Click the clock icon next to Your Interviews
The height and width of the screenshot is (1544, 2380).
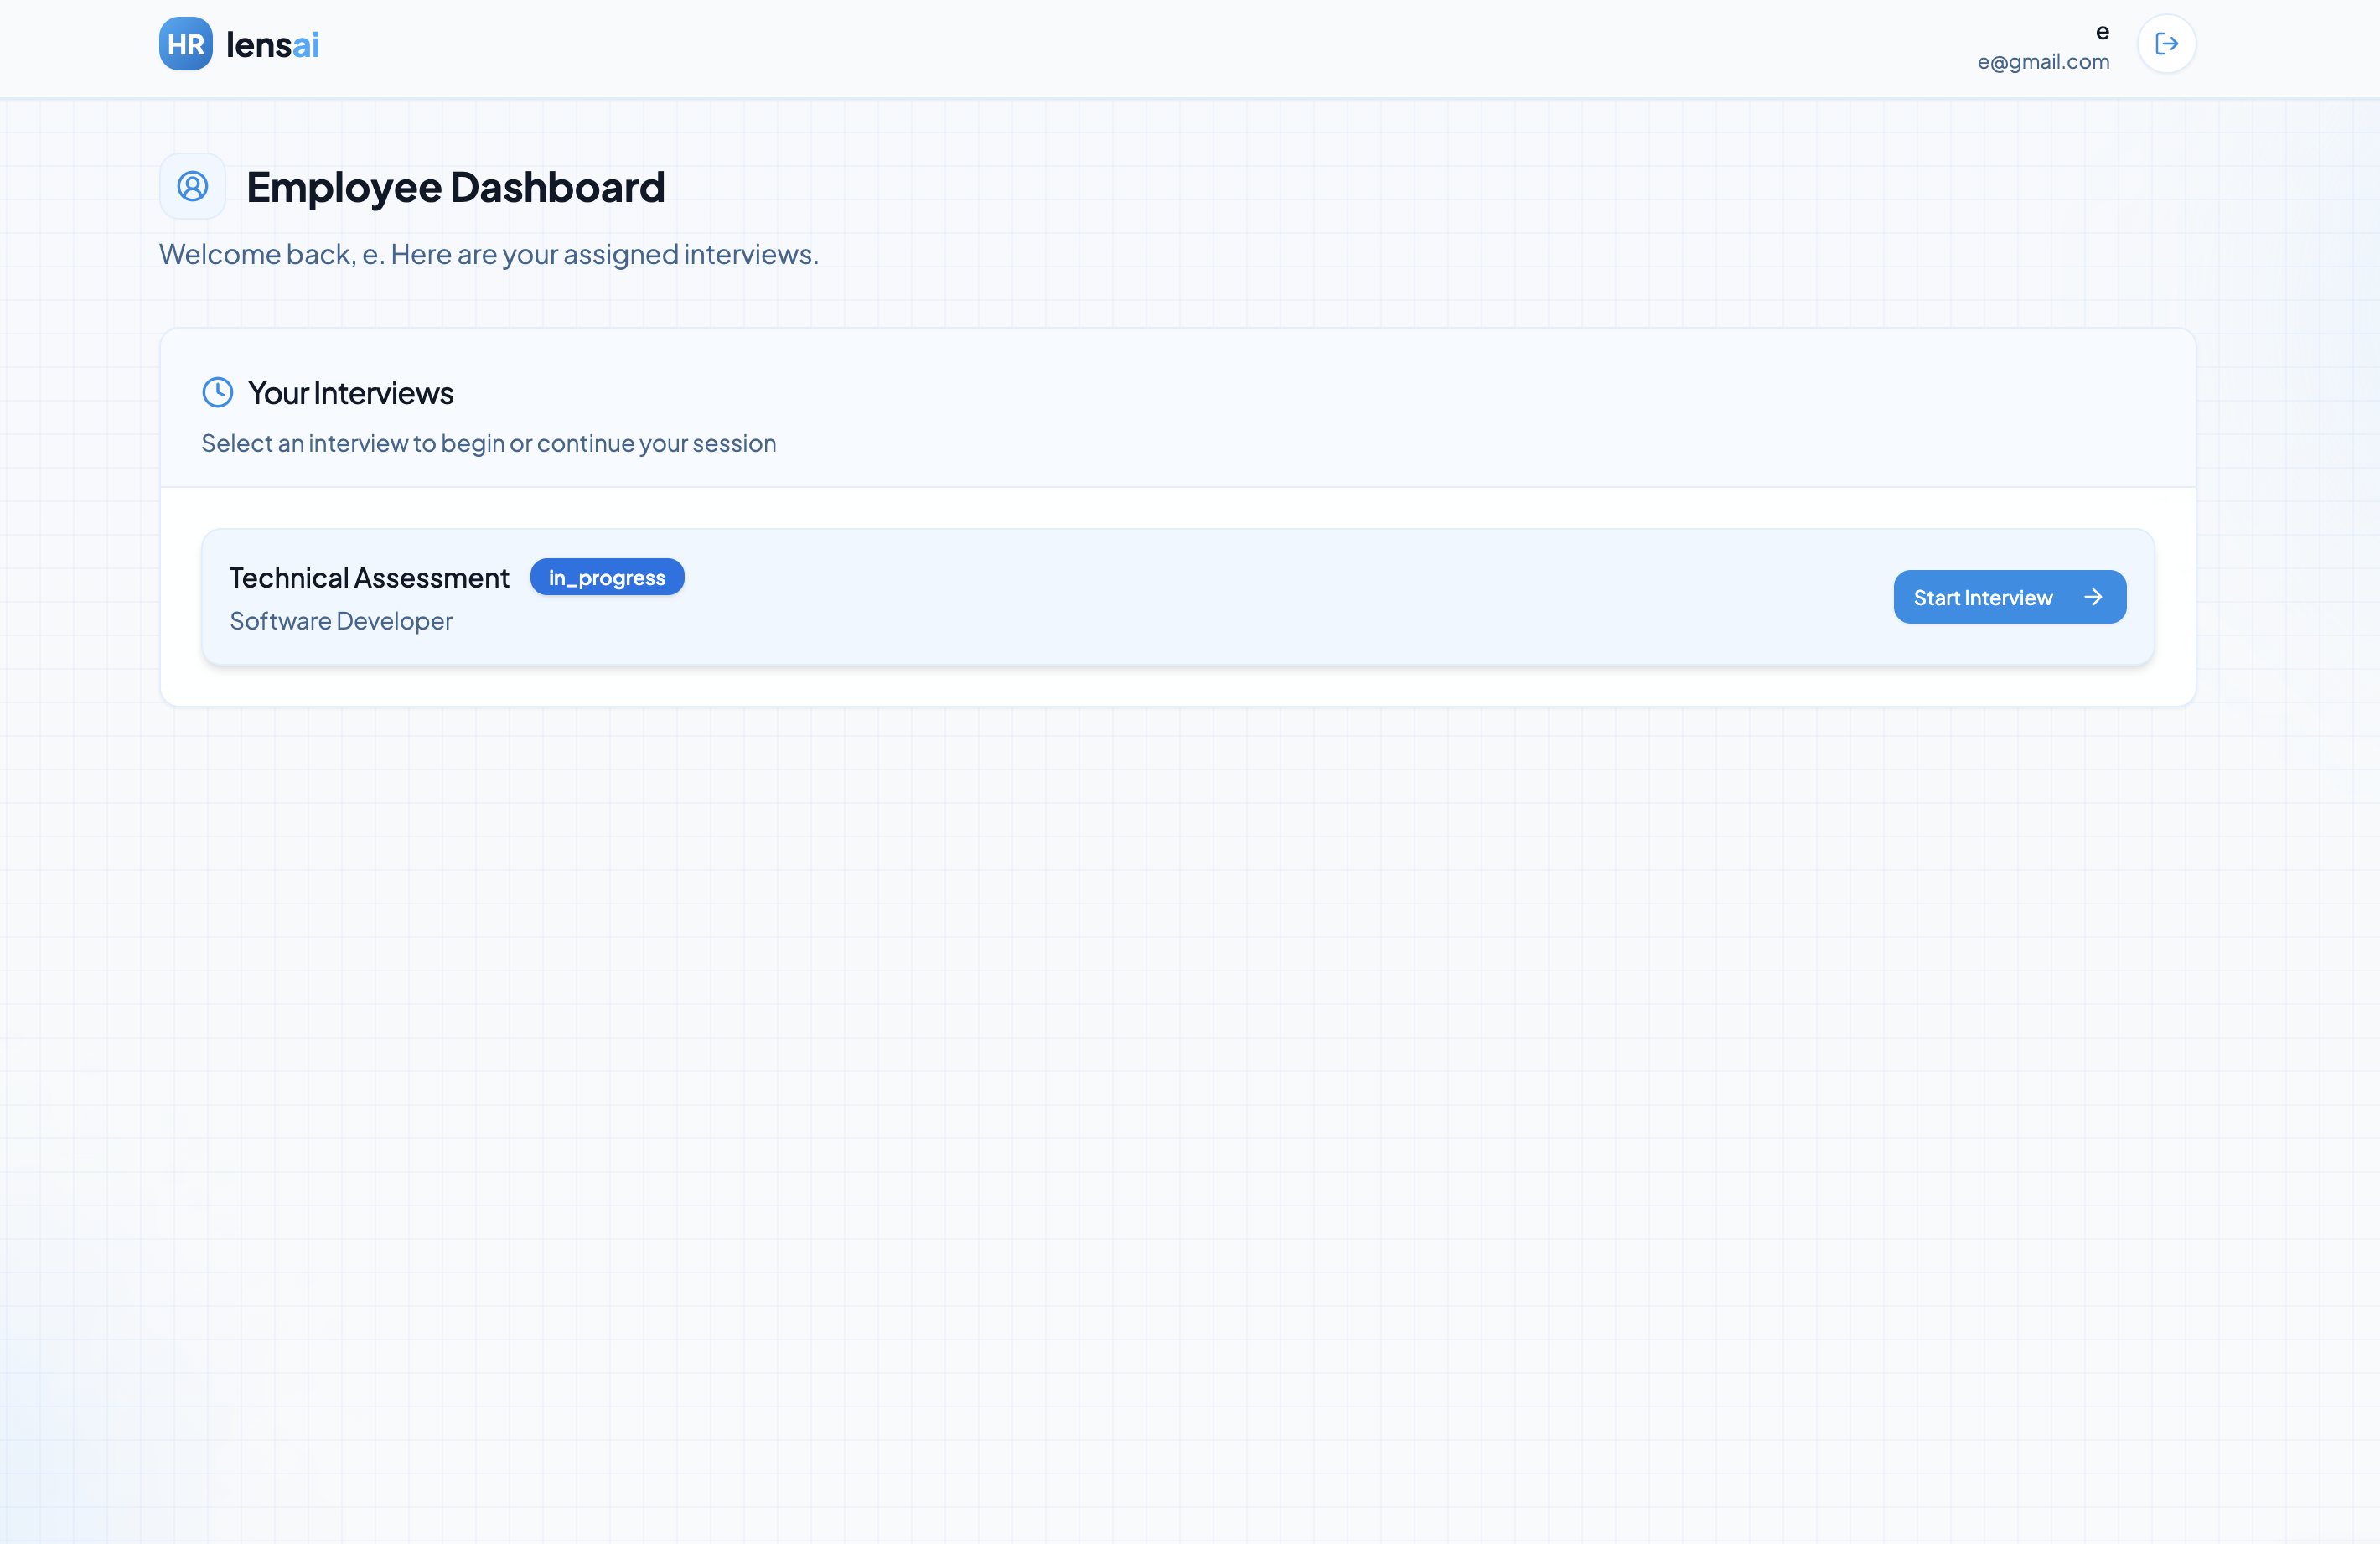(x=217, y=393)
